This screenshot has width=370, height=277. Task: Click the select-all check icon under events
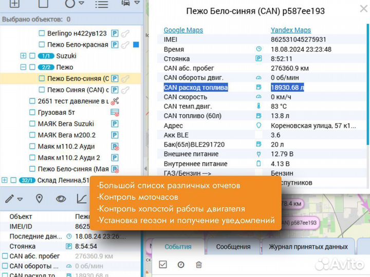tap(163, 265)
